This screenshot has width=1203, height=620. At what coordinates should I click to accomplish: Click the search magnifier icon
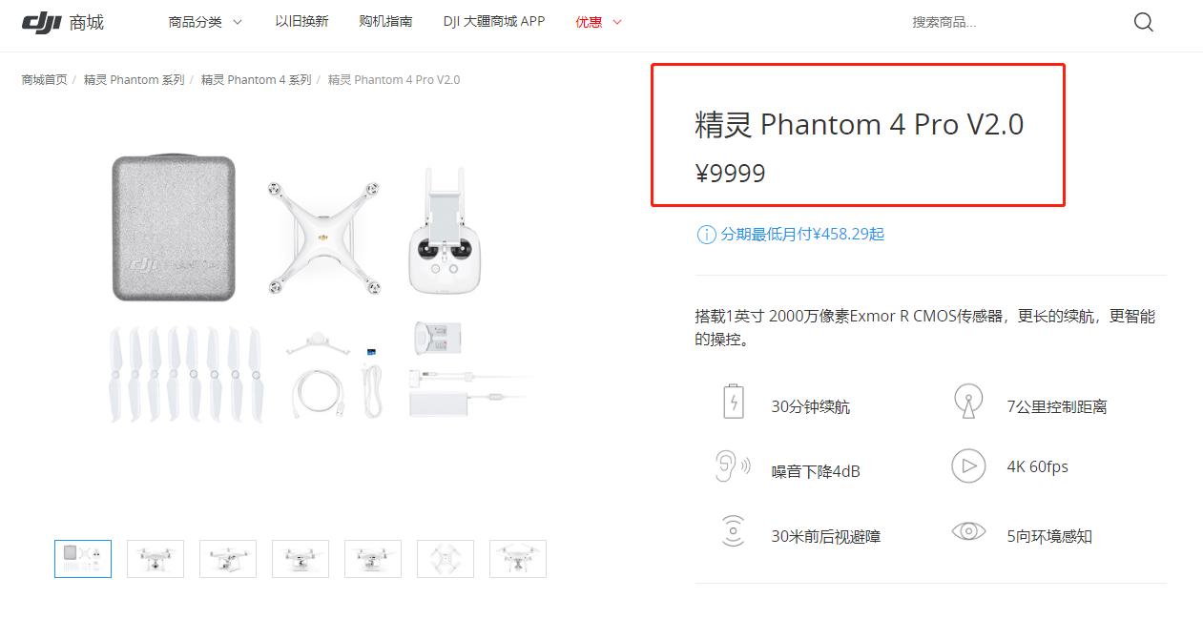pos(1143,22)
